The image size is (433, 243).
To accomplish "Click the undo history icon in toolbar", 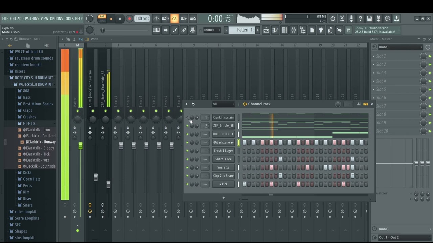I will coord(333,19).
